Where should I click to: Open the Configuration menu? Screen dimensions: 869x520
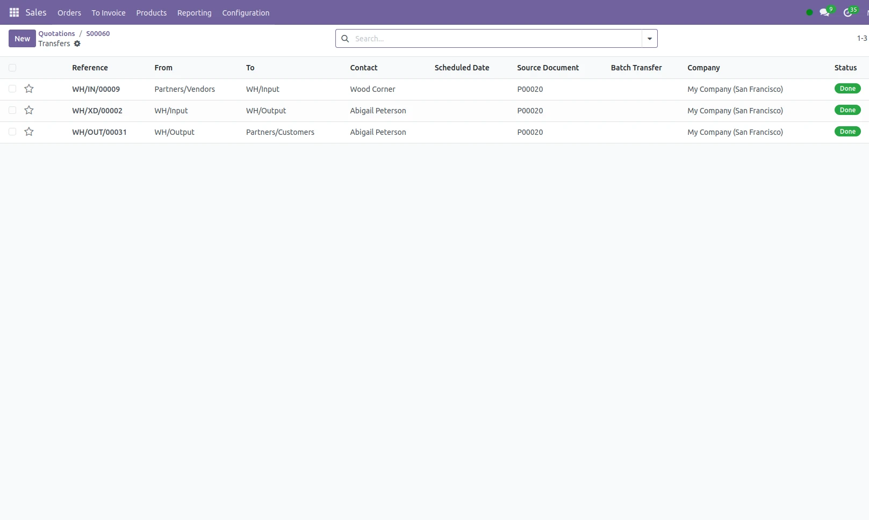point(246,13)
